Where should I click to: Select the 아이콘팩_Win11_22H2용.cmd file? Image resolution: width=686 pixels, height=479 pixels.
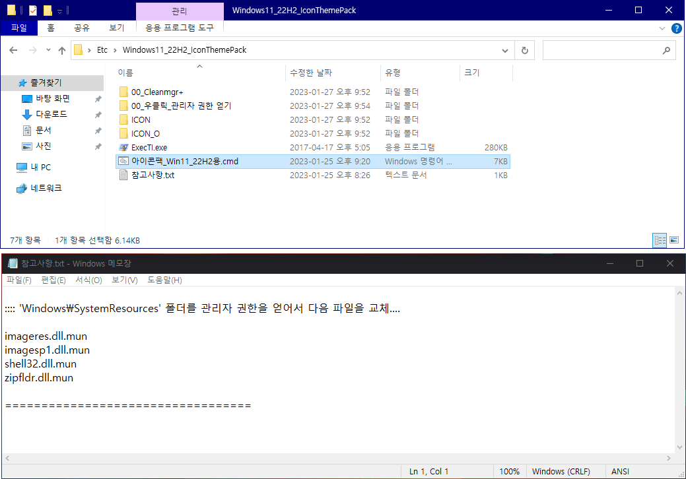313,161
